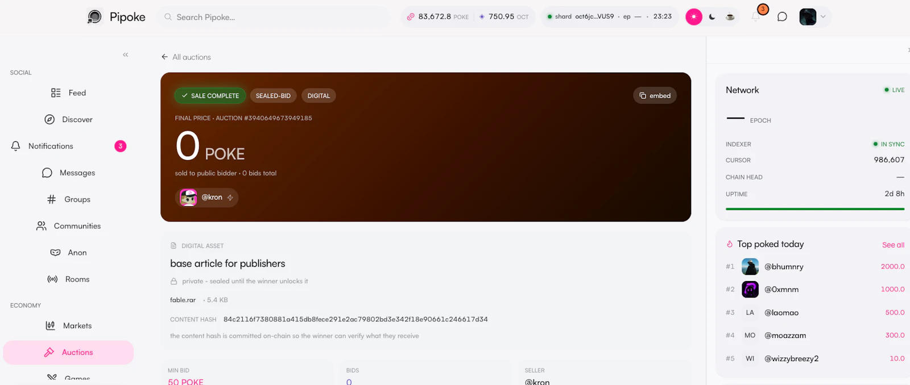
Task: Switch to light theme sun toggle
Action: [694, 17]
